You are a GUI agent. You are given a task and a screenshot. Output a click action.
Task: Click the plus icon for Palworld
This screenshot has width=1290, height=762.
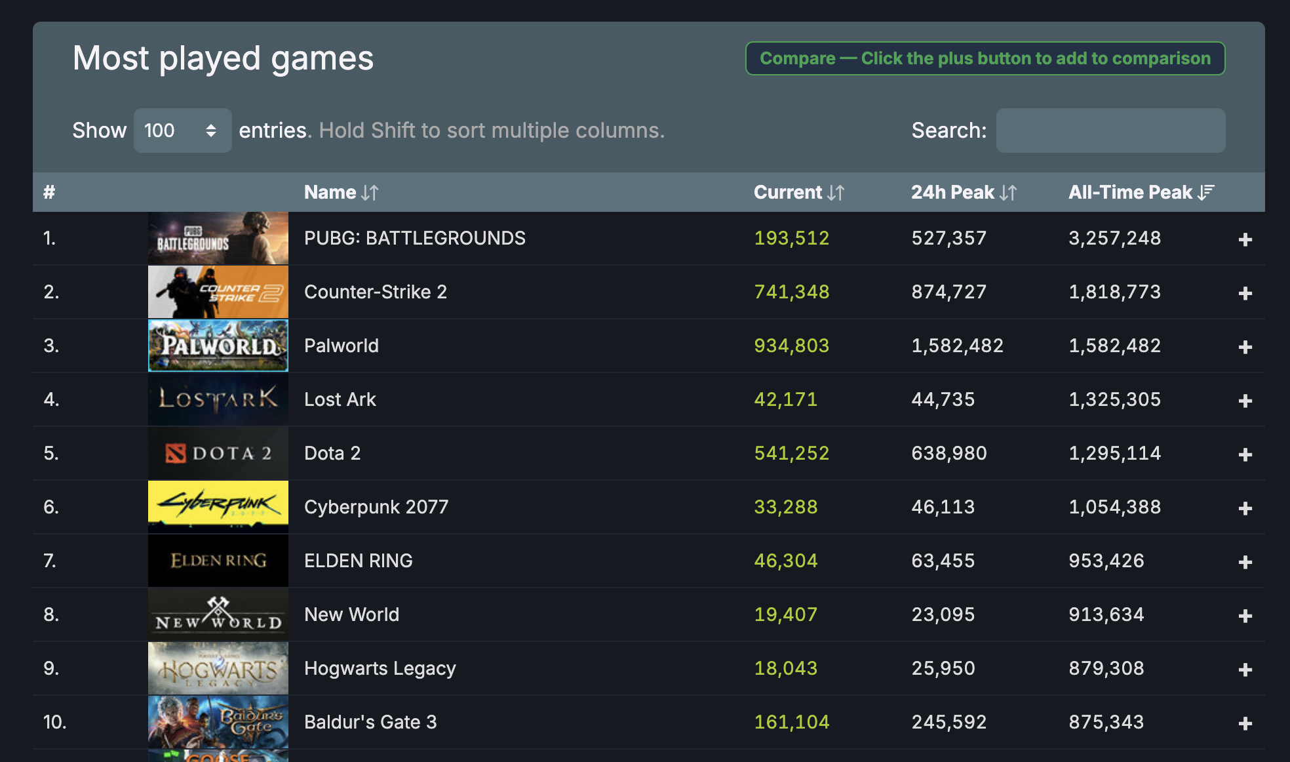1245,347
